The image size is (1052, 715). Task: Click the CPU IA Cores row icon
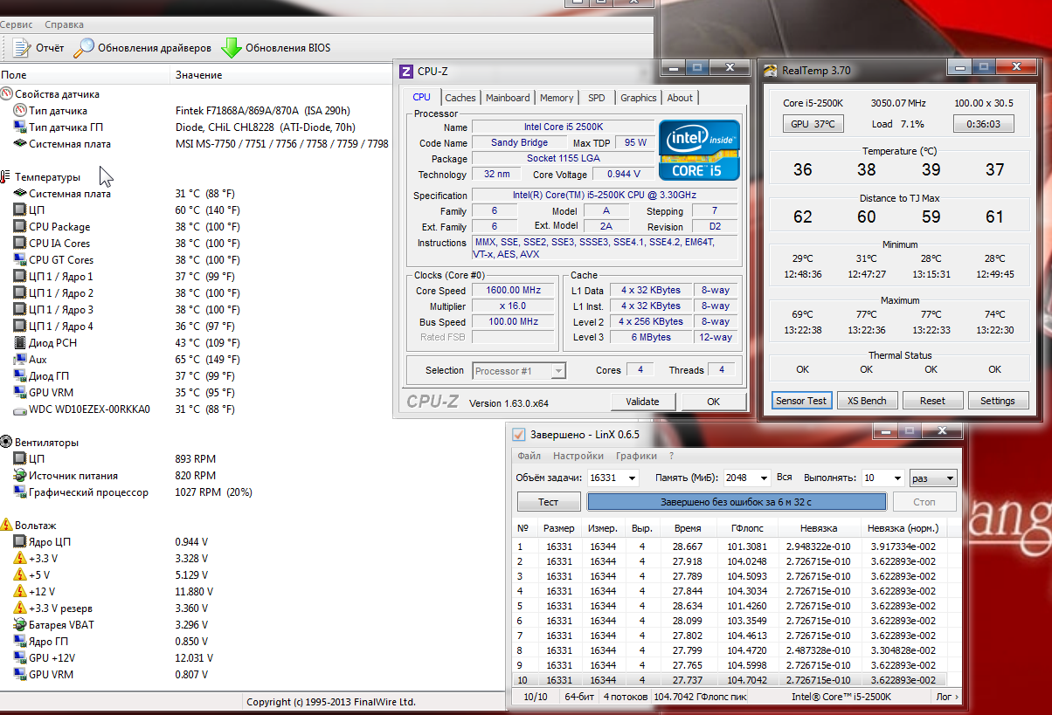[20, 244]
